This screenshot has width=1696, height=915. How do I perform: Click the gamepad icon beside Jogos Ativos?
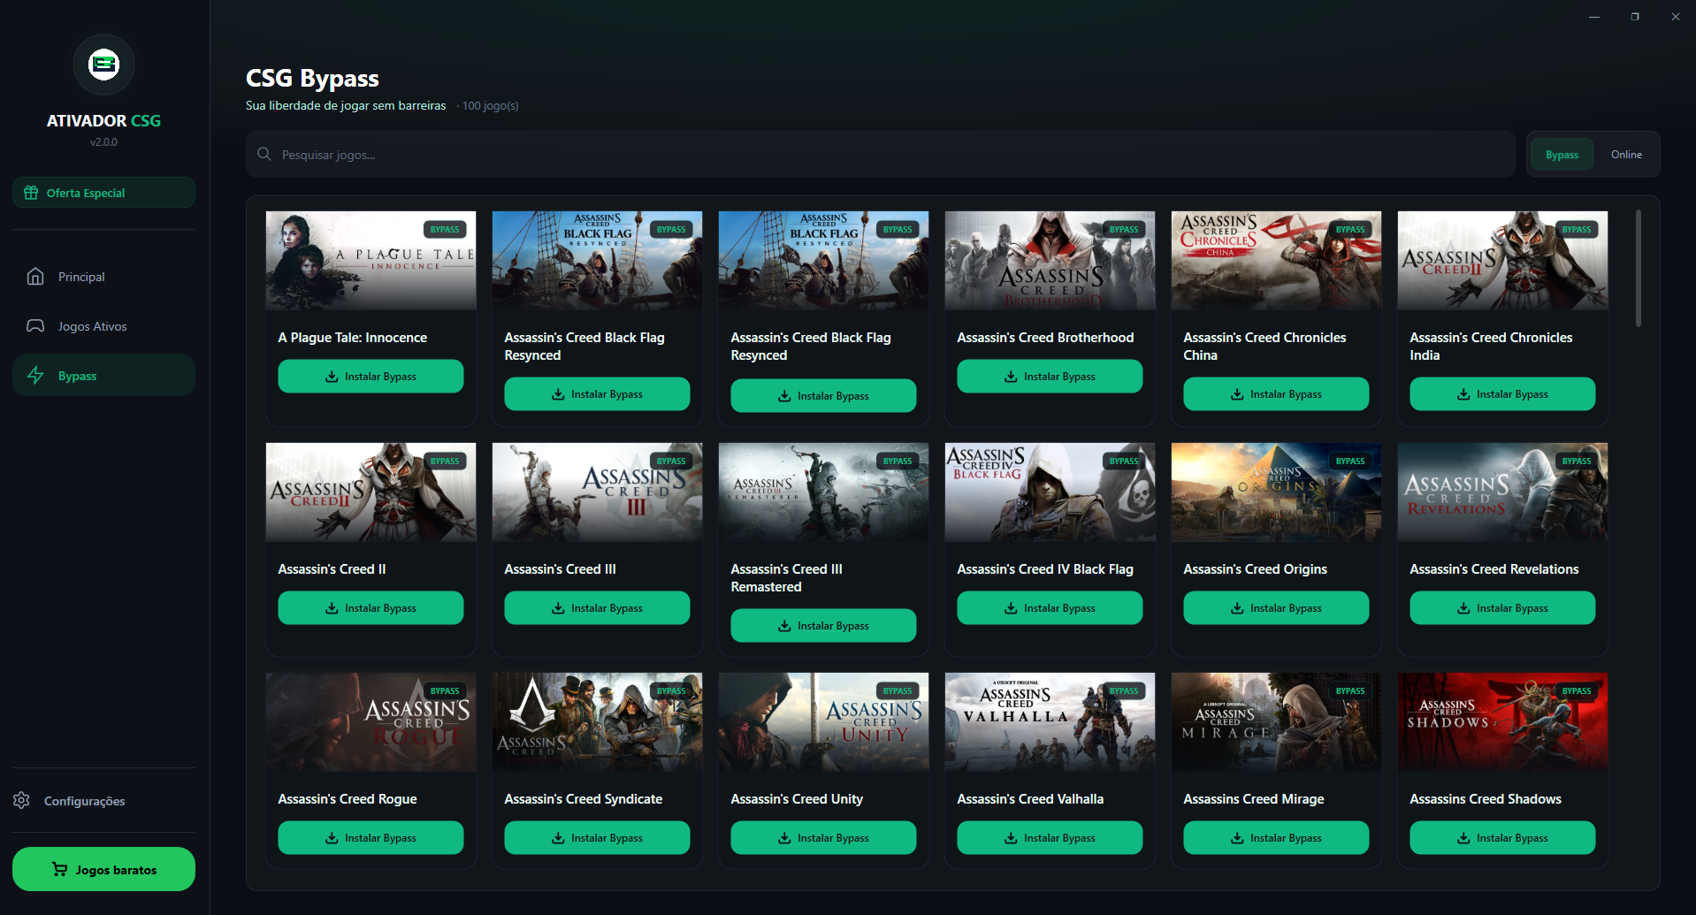tap(35, 326)
